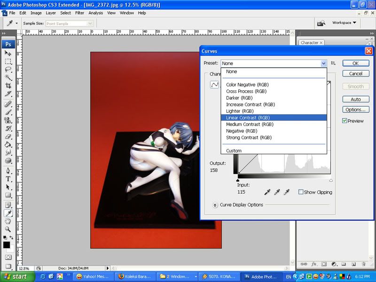Switch to Yahoo! Messenger in the taskbar

coord(93,277)
